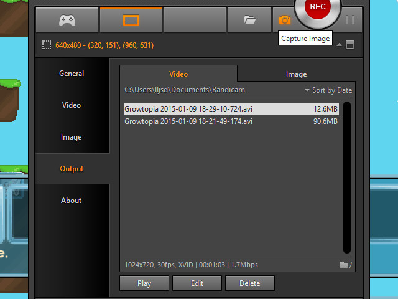The image size is (398, 299).
Task: Select Growtopia 18-21-49-174.avi file
Action: [188, 121]
